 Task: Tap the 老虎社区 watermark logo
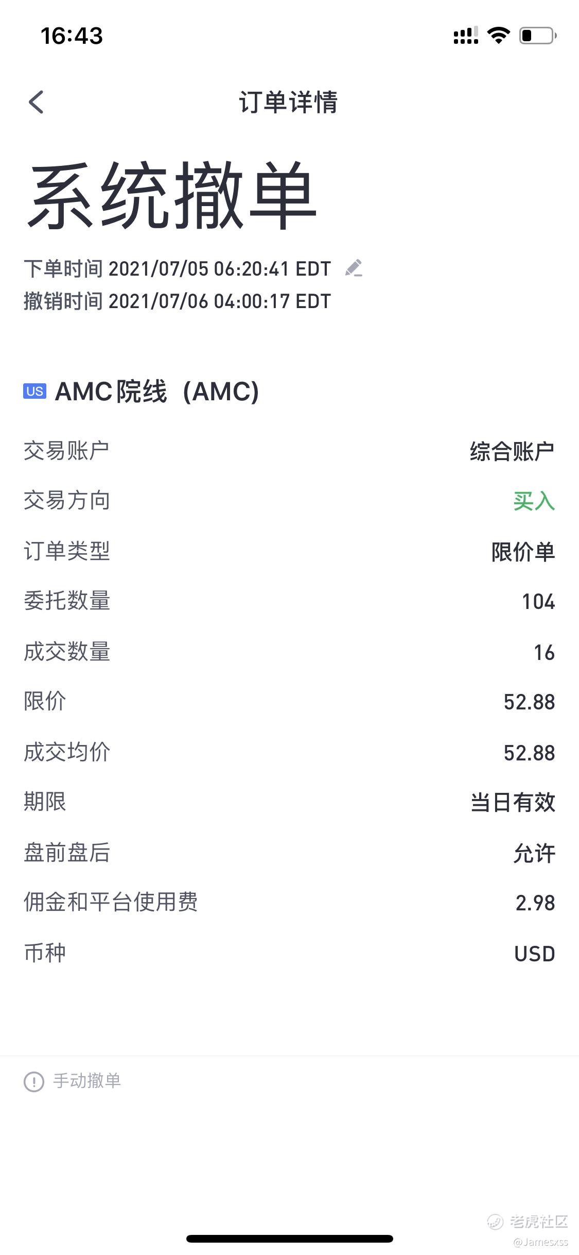click(x=528, y=1222)
